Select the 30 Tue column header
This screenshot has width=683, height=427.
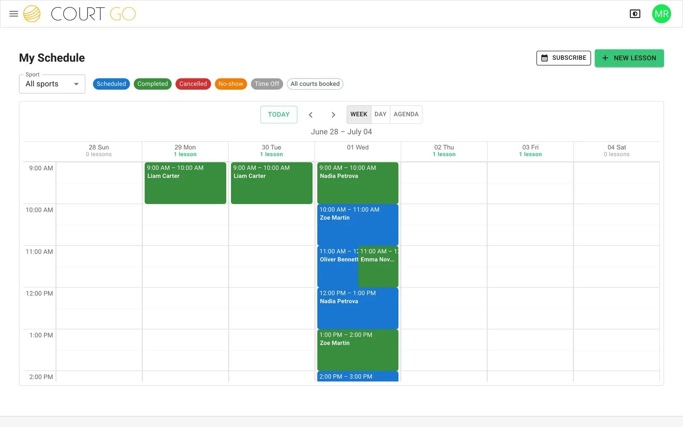pyautogui.click(x=271, y=151)
